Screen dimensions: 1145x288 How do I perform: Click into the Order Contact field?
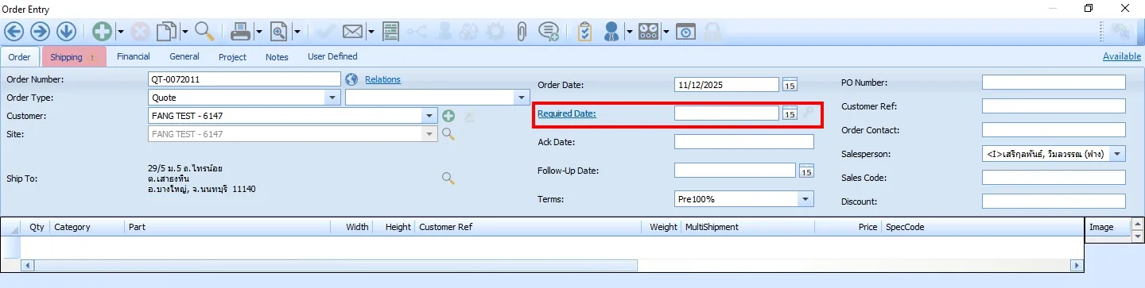[x=1054, y=130]
